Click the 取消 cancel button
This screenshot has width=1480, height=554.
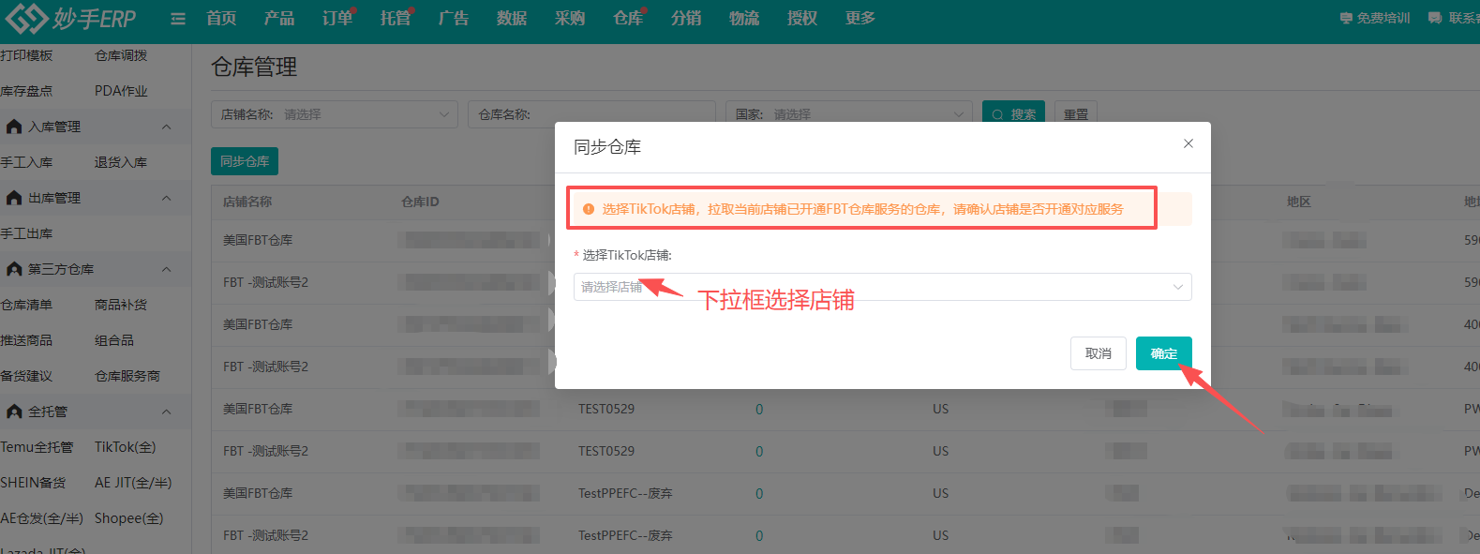1098,353
